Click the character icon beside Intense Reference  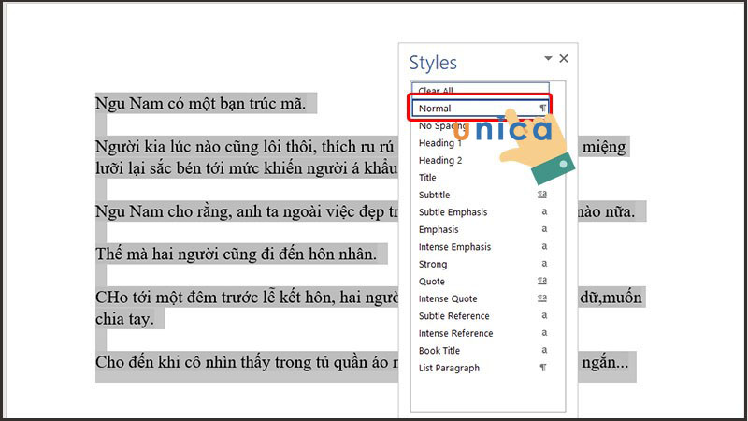pos(544,333)
